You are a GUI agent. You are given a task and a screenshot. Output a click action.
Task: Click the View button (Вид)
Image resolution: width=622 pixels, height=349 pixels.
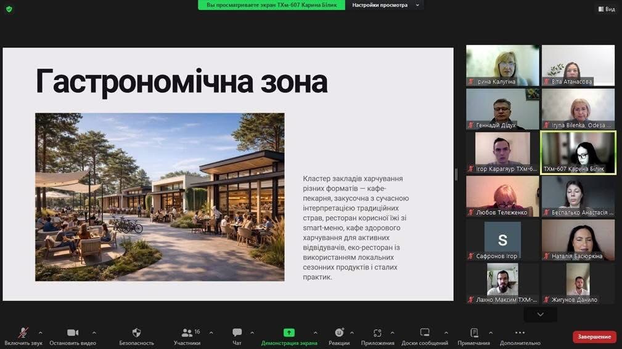pos(607,9)
